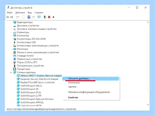The height and width of the screenshot is (116, 155).
Task: Select the Порты (COM и LPT) icon
Action: click(14, 62)
